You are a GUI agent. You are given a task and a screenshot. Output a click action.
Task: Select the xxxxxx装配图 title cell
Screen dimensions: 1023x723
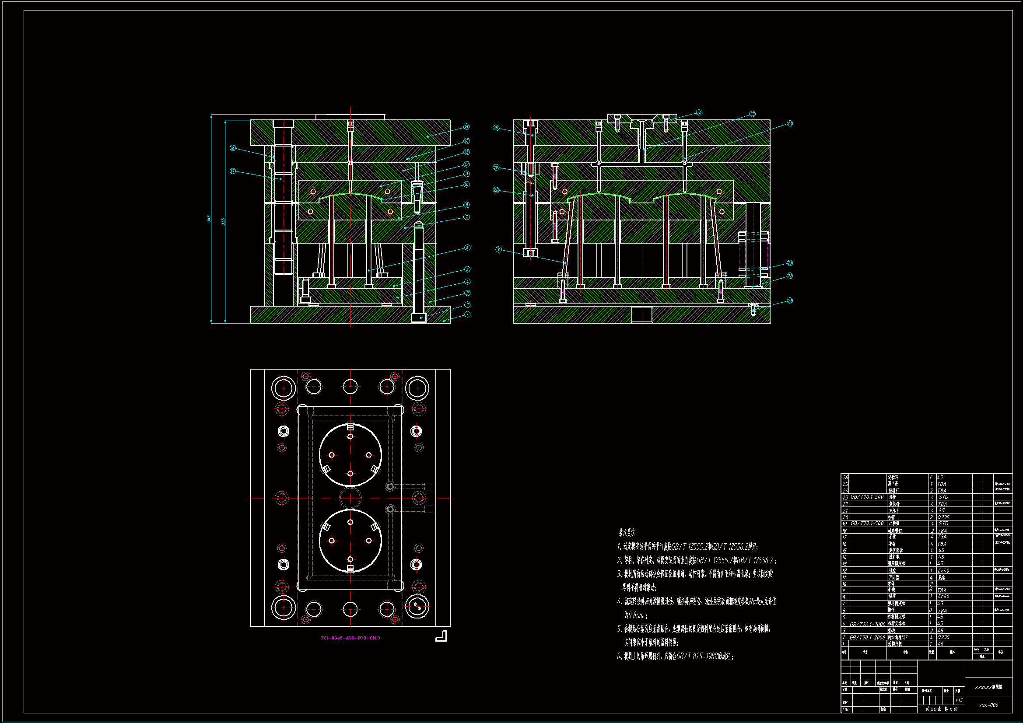click(x=988, y=688)
